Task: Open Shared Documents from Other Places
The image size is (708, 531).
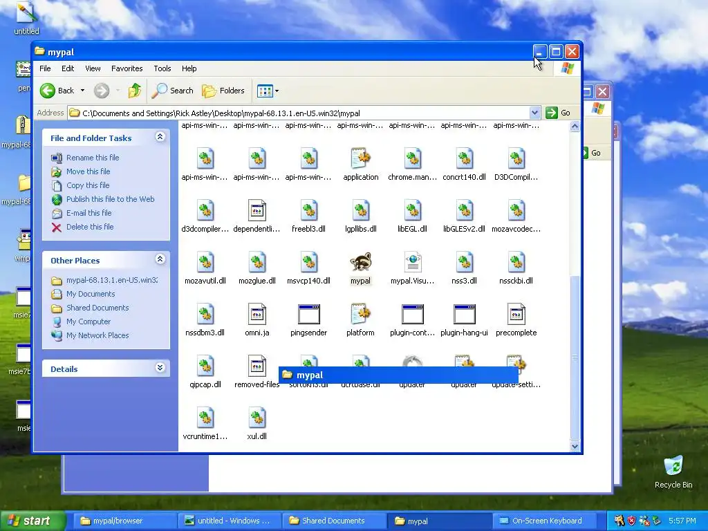Action: (97, 308)
